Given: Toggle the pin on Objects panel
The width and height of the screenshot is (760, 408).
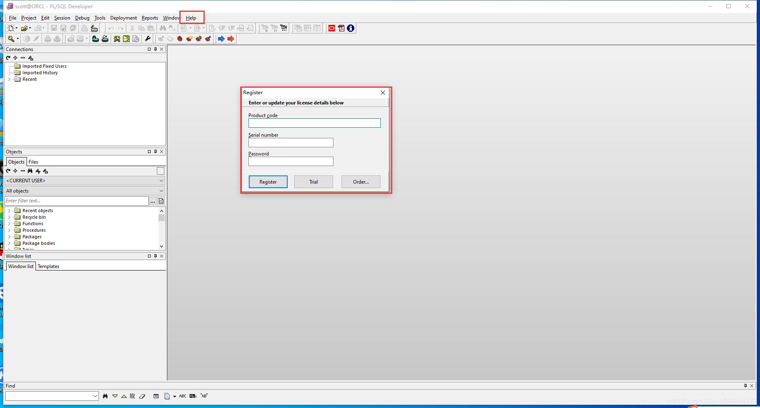Looking at the screenshot, I should (x=155, y=151).
